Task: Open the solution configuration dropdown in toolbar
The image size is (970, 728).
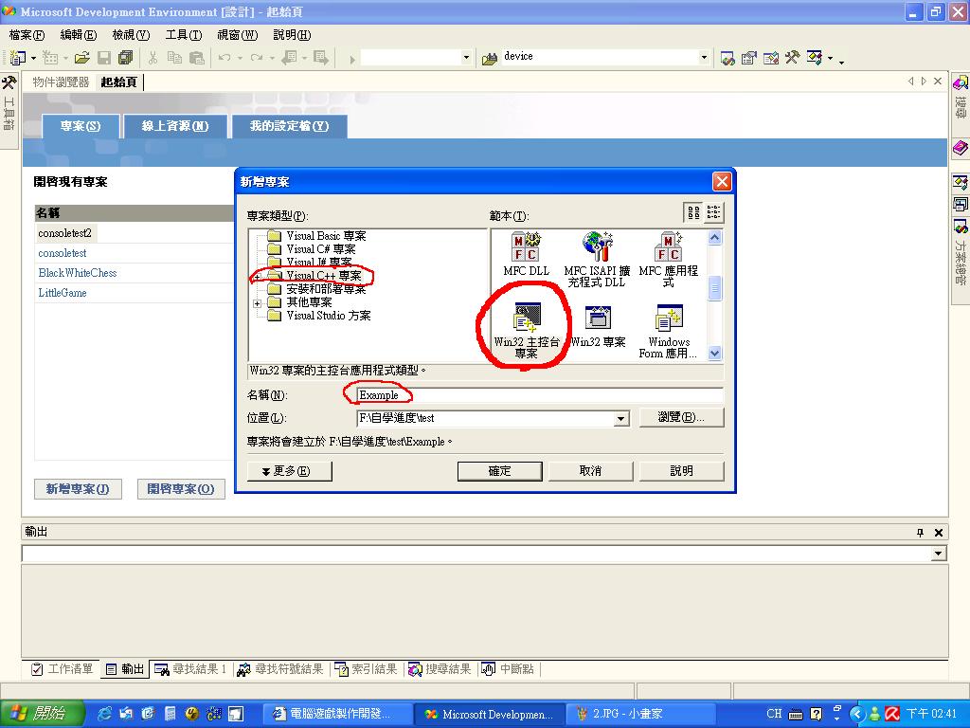Action: point(466,58)
